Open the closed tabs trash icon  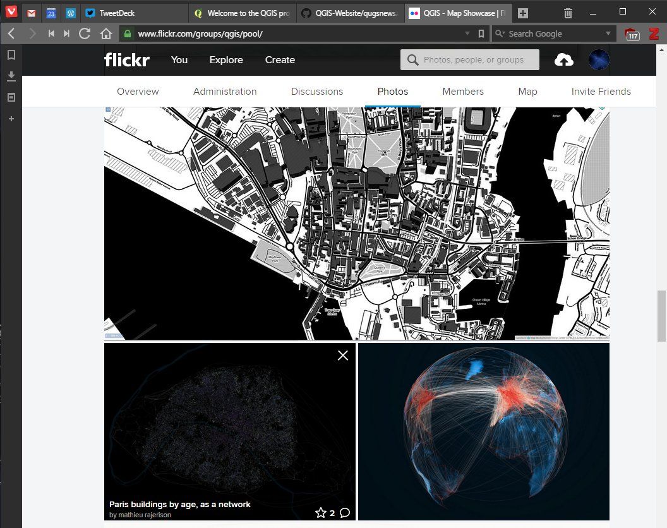pyautogui.click(x=568, y=13)
